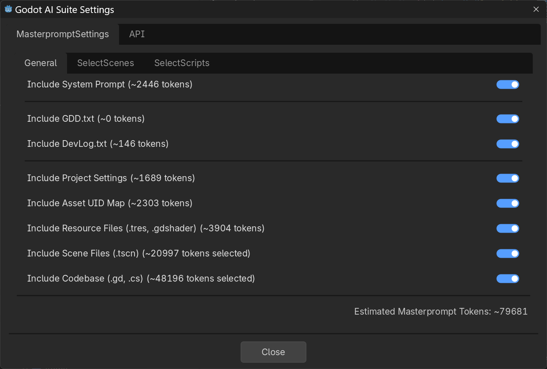This screenshot has height=369, width=547.
Task: Turn off the Include GDD.txt switch
Action: pos(508,119)
